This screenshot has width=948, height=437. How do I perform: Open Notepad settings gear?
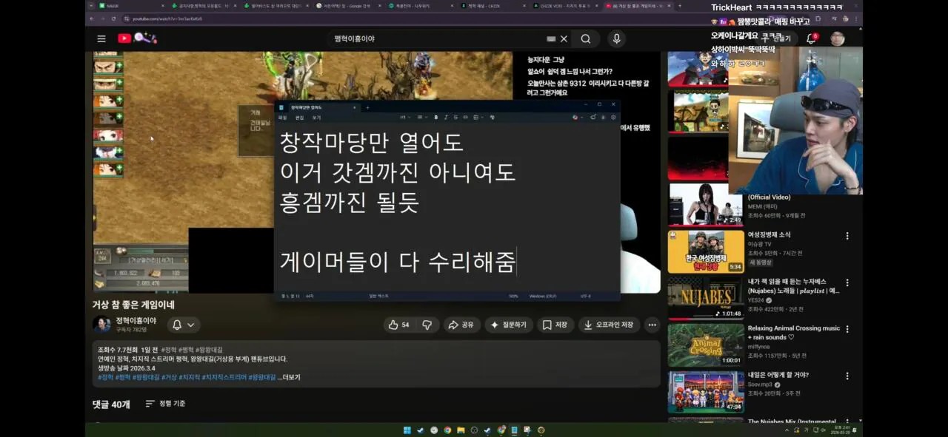613,117
